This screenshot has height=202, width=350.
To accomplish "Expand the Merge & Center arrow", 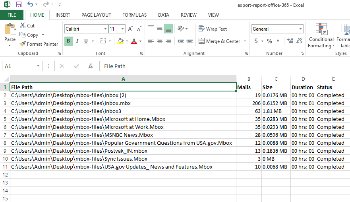I will click(x=245, y=41).
